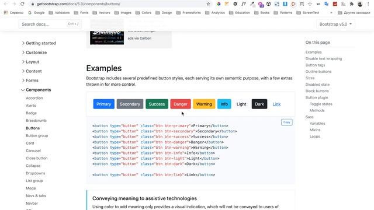The height and width of the screenshot is (210, 374).
Task: Open the puzzle-piece Extensions menu
Action: pos(352,4)
